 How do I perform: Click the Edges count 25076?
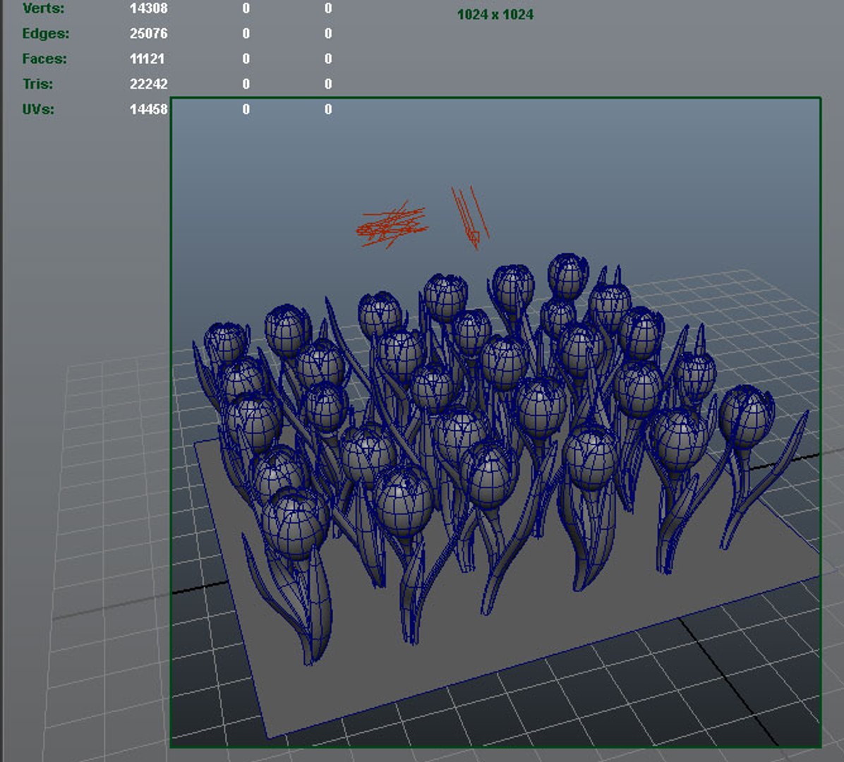pos(149,33)
